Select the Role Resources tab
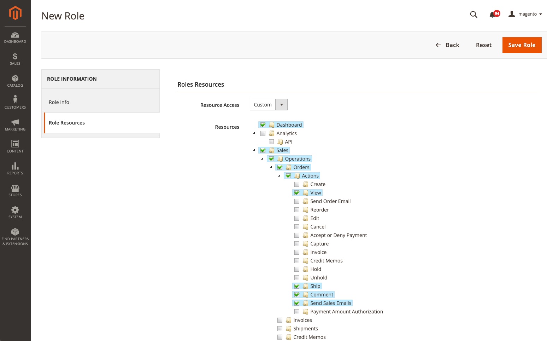Image resolution: width=547 pixels, height=341 pixels. pos(67,123)
